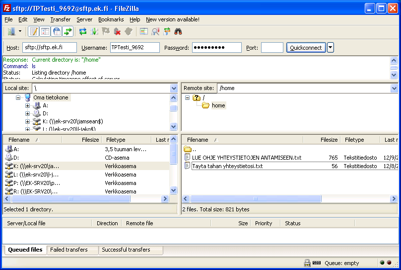Open the Transfer menu
Viewport: 401px width, 270px height.
pos(61,19)
